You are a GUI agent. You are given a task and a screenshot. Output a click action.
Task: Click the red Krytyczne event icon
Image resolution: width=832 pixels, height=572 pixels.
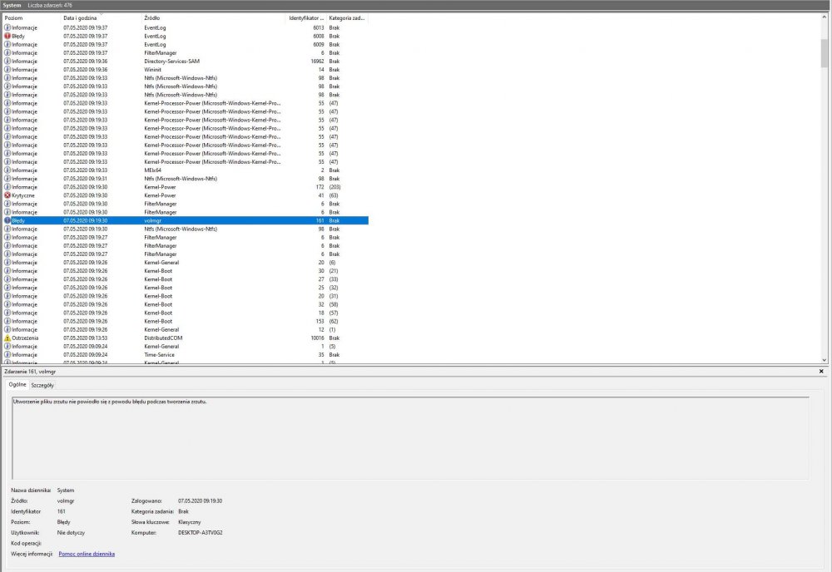coord(7,195)
